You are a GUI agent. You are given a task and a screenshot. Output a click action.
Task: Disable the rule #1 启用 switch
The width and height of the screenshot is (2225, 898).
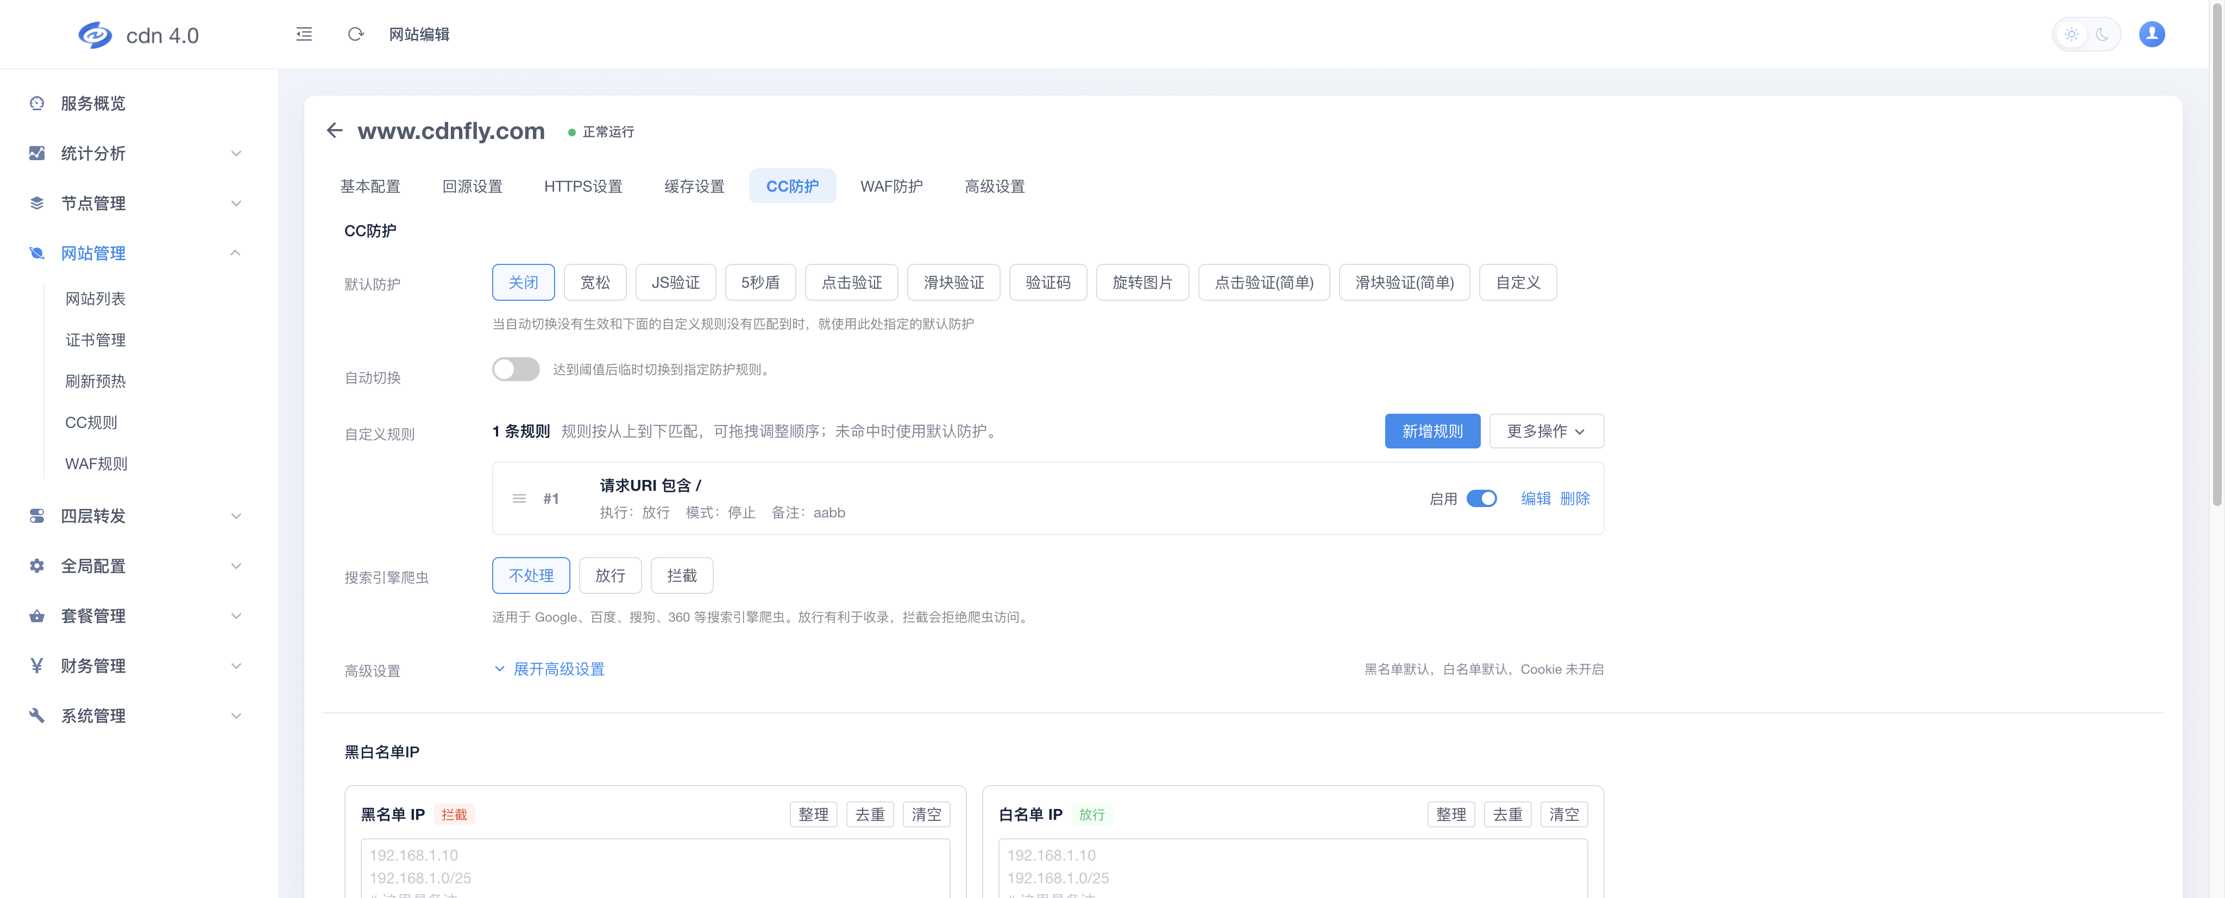tap(1481, 499)
